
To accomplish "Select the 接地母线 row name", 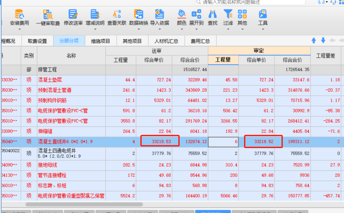I will click(x=47, y=165).
